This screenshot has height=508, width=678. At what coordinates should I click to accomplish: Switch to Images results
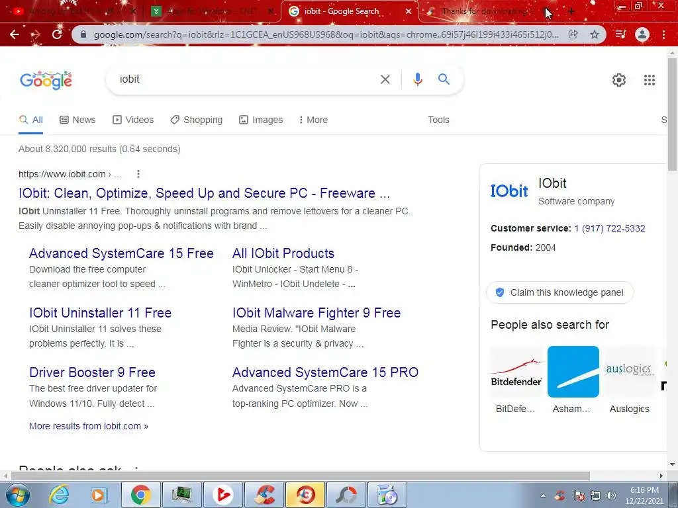[x=261, y=120]
